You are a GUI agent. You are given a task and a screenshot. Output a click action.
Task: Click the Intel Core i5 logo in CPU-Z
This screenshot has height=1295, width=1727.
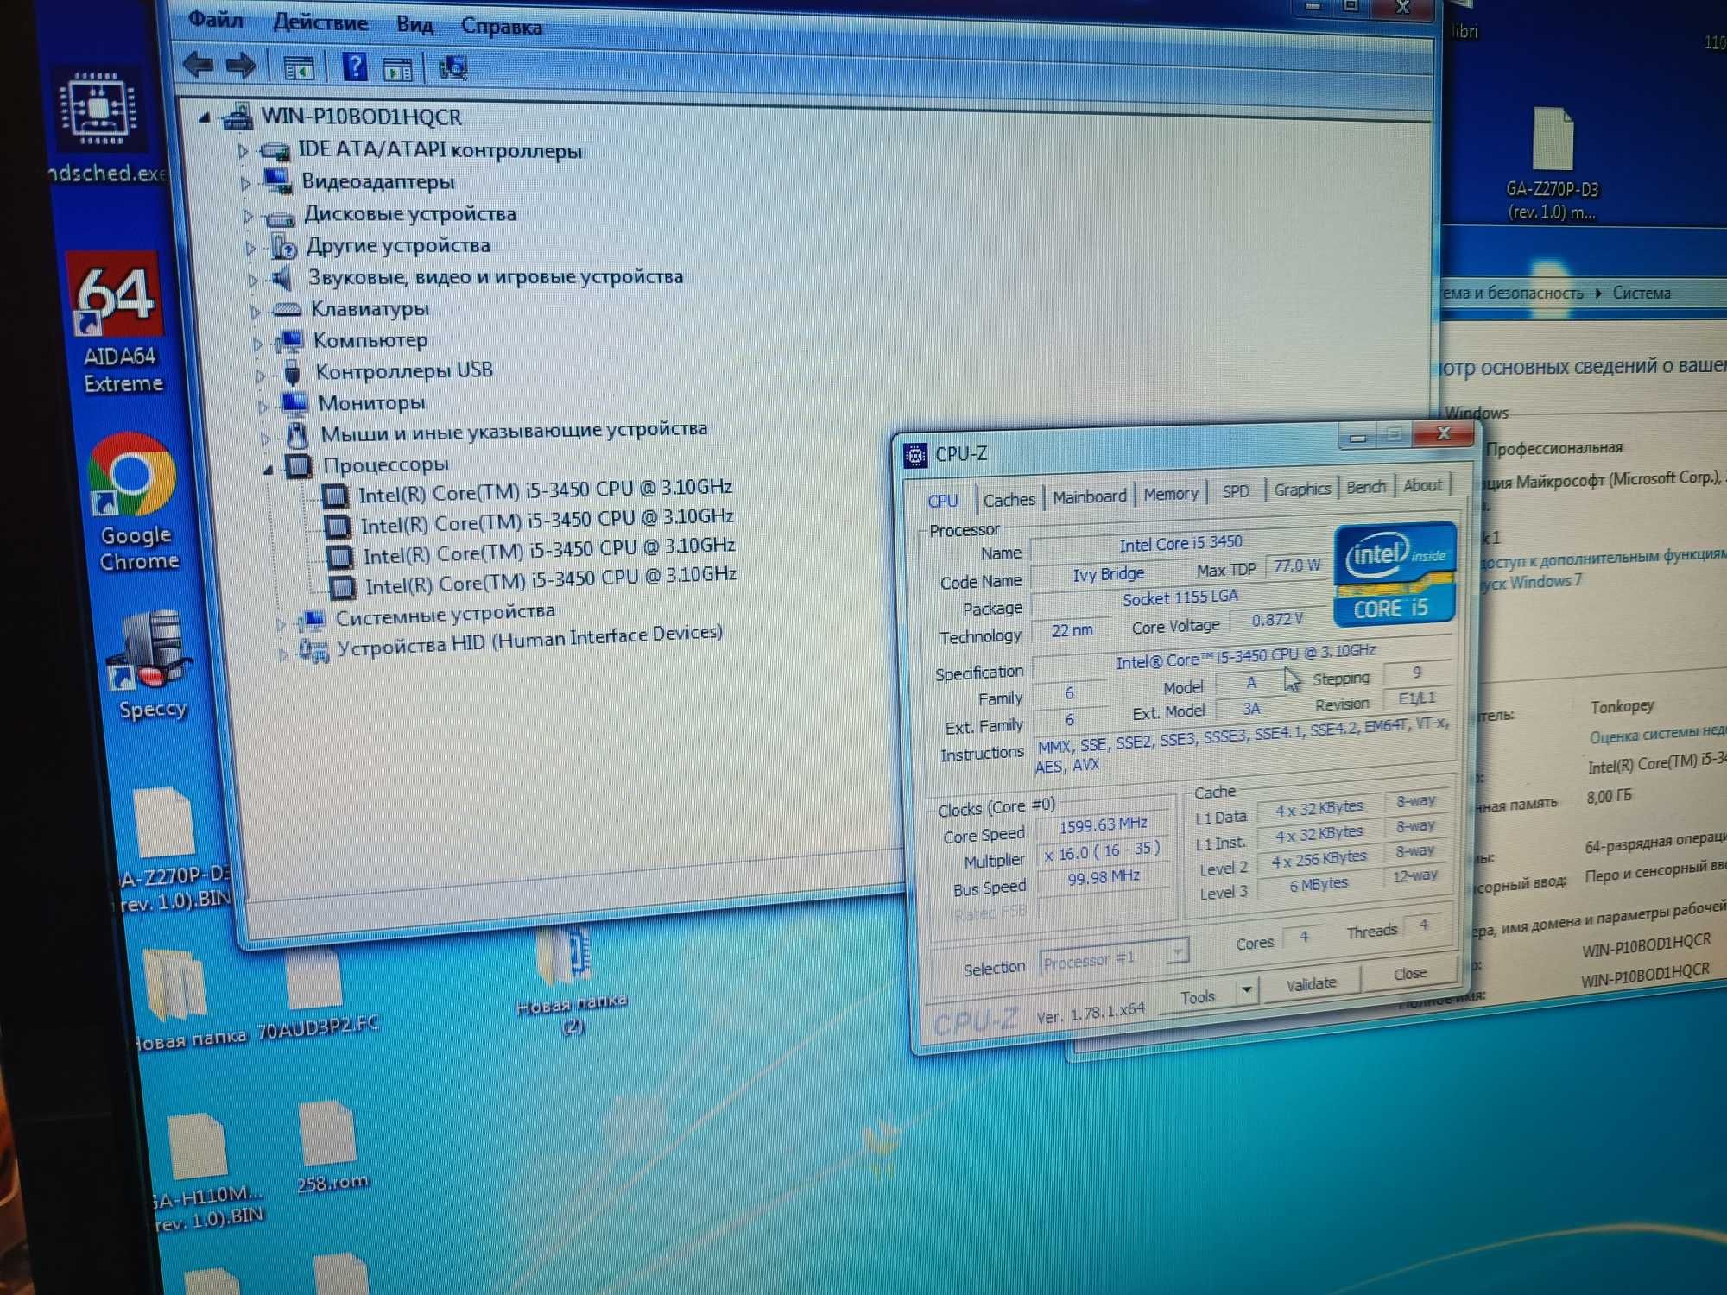pos(1394,573)
